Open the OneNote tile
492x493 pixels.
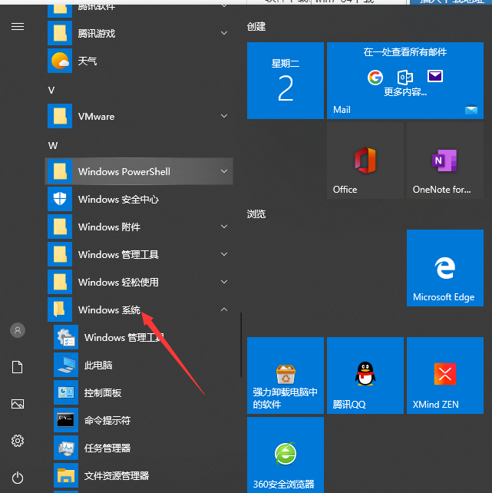click(445, 160)
